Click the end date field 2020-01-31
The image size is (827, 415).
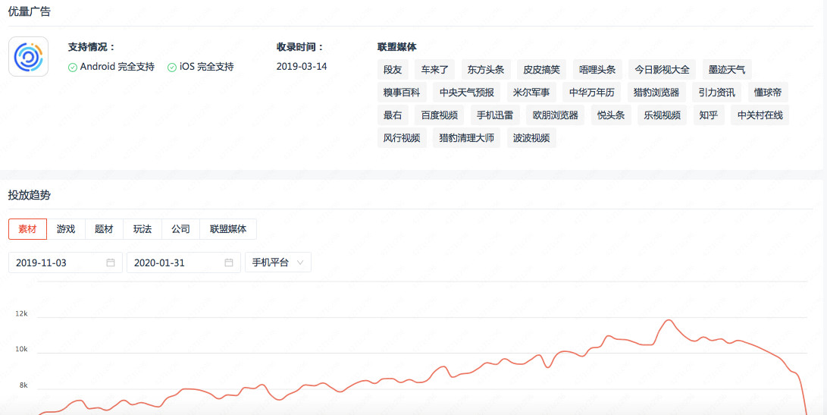[183, 263]
